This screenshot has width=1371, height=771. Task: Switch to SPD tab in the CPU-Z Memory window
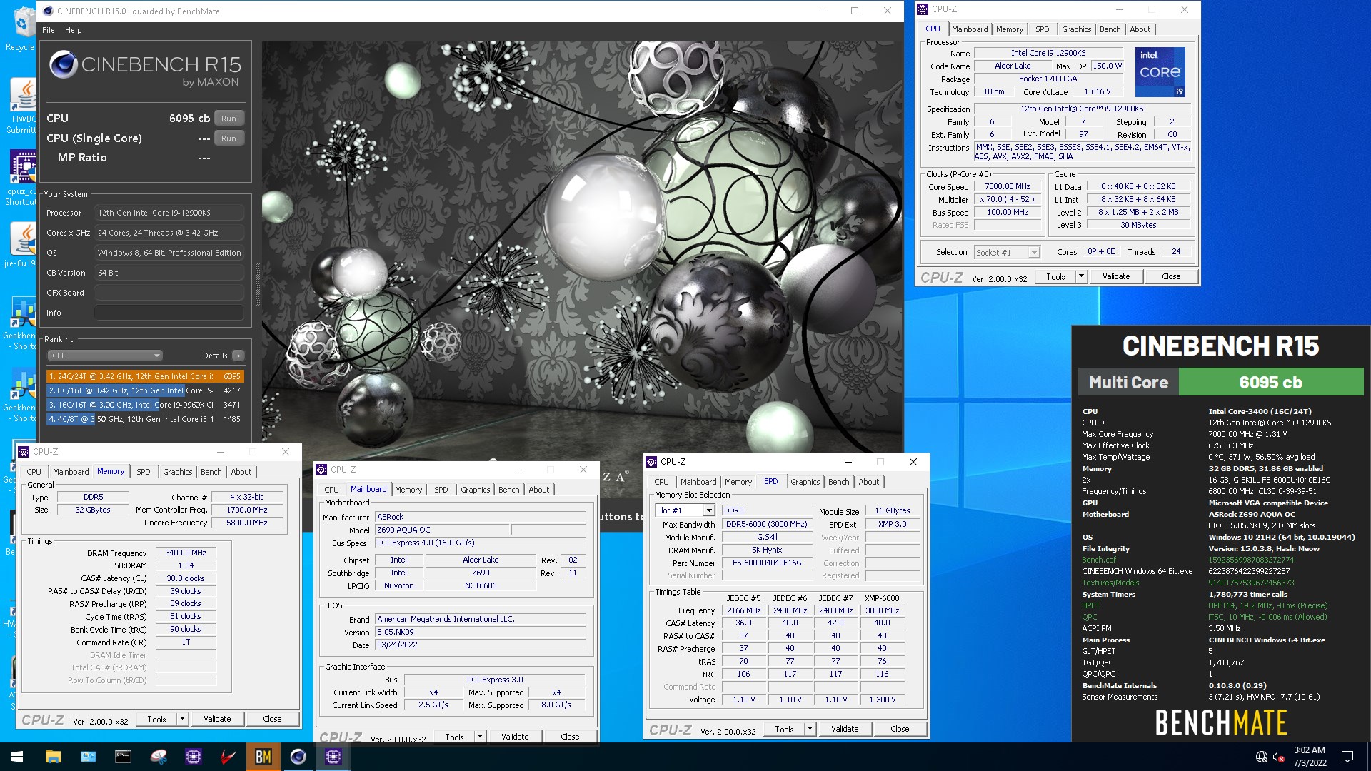tap(144, 472)
